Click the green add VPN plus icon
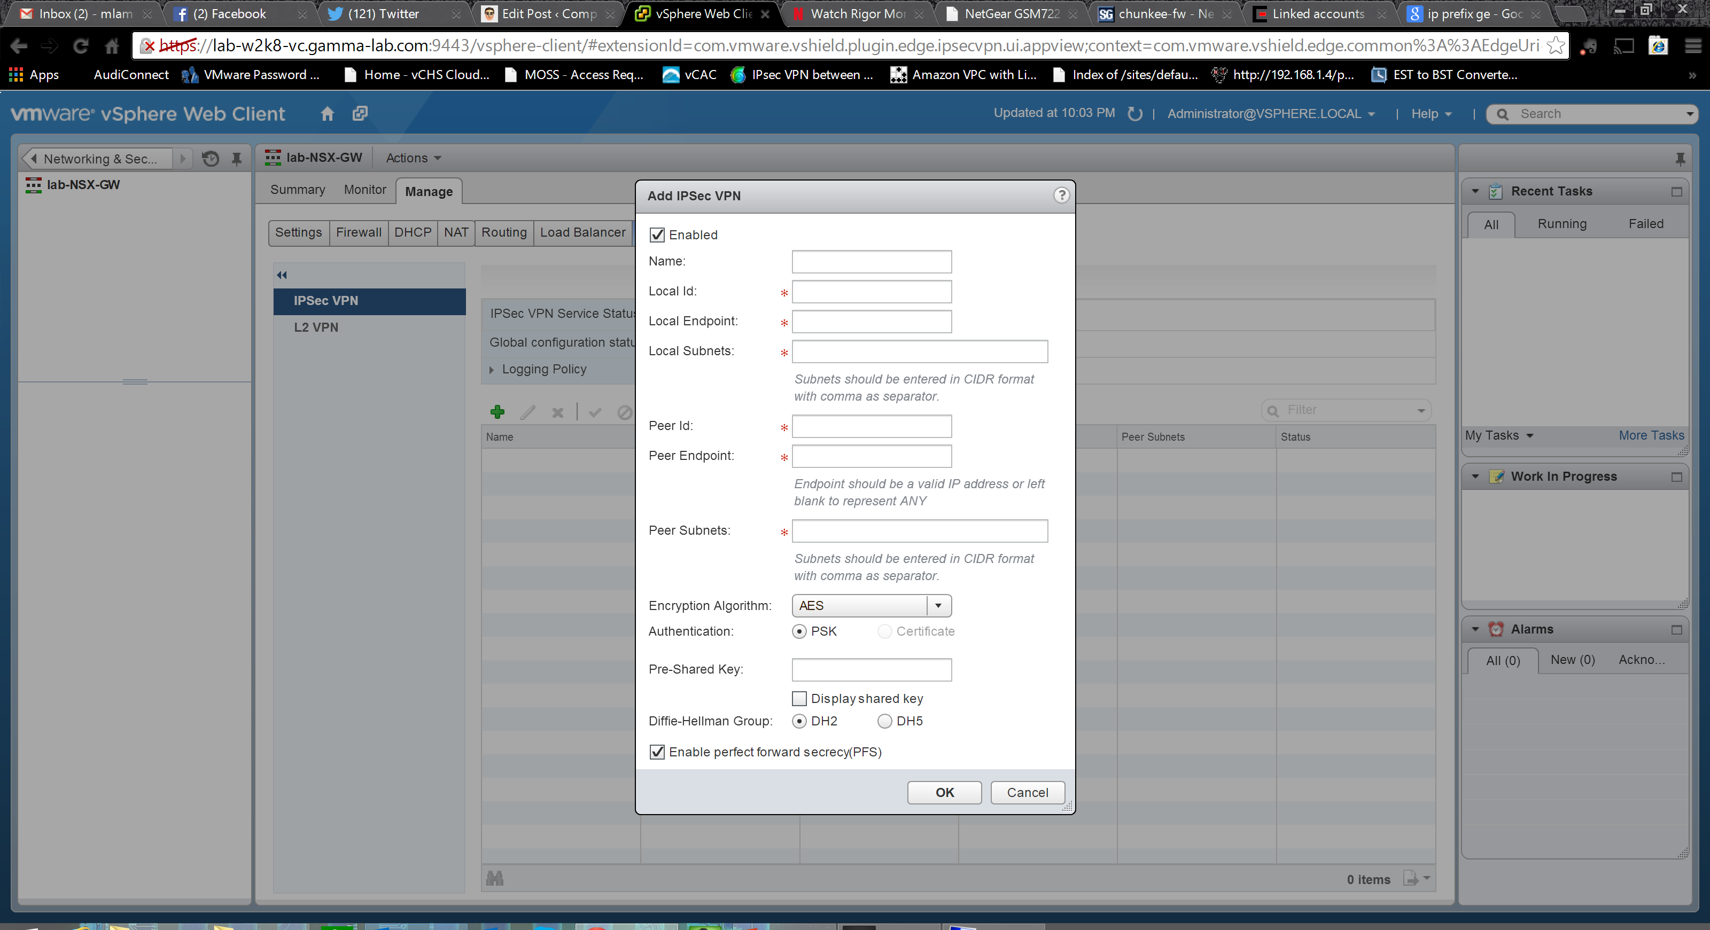 497,412
